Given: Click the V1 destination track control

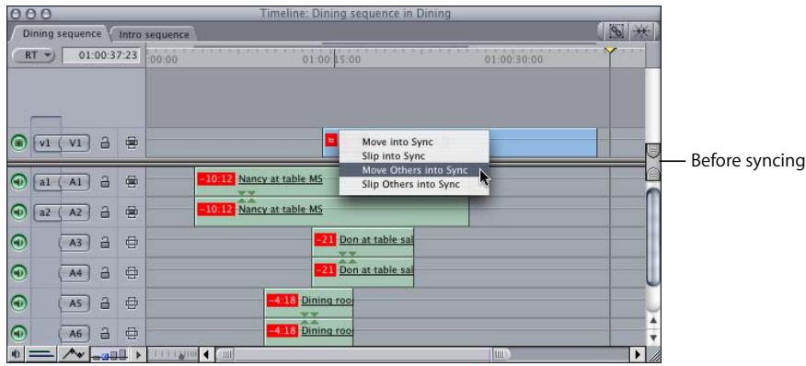Looking at the screenshot, I should (x=75, y=143).
